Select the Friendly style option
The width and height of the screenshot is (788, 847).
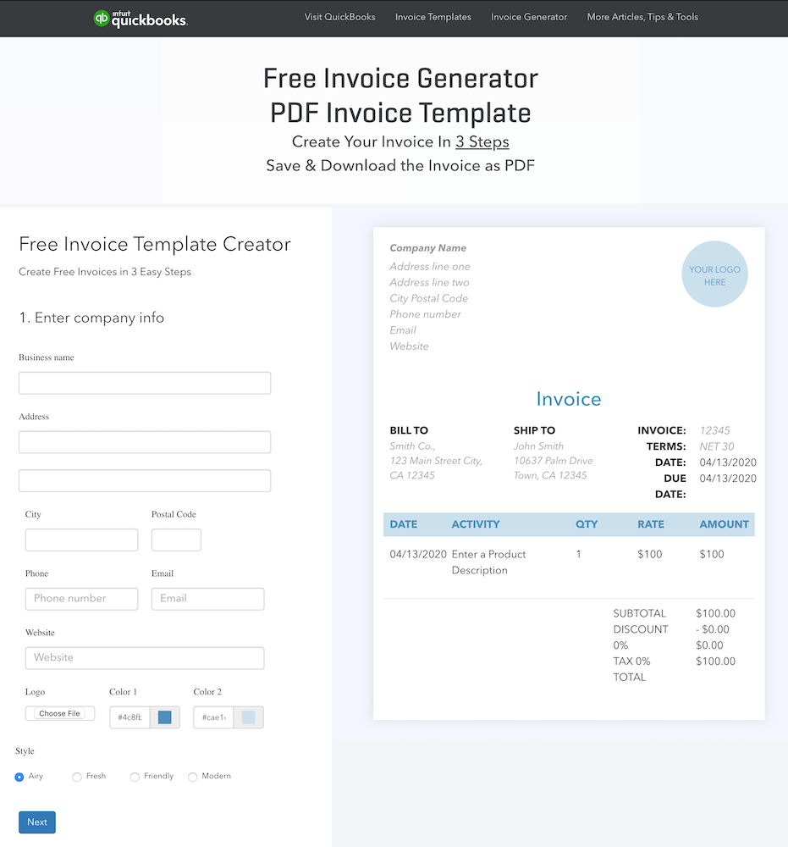tap(135, 776)
